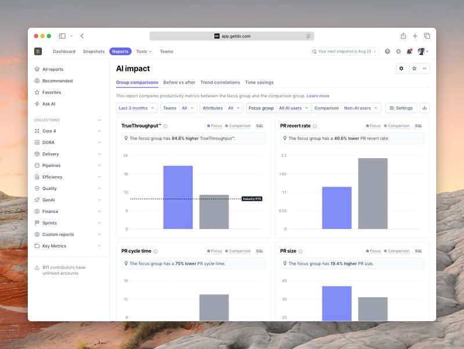464x349 pixels.
Task: Switch to Before vs after tab
Action: click(179, 82)
